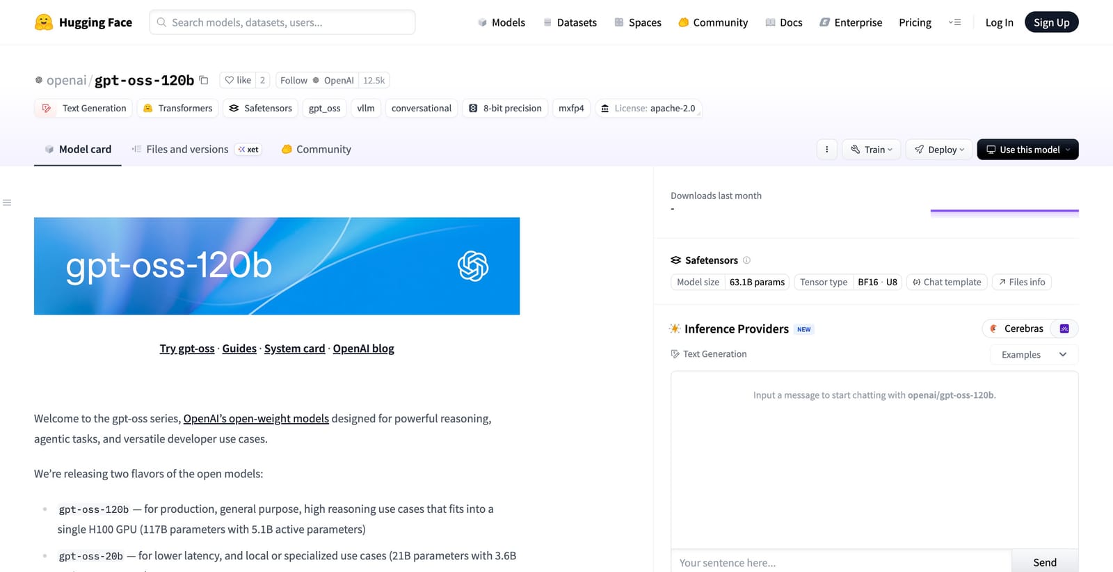Open the Examples dropdown
The width and height of the screenshot is (1113, 572).
coord(1034,354)
